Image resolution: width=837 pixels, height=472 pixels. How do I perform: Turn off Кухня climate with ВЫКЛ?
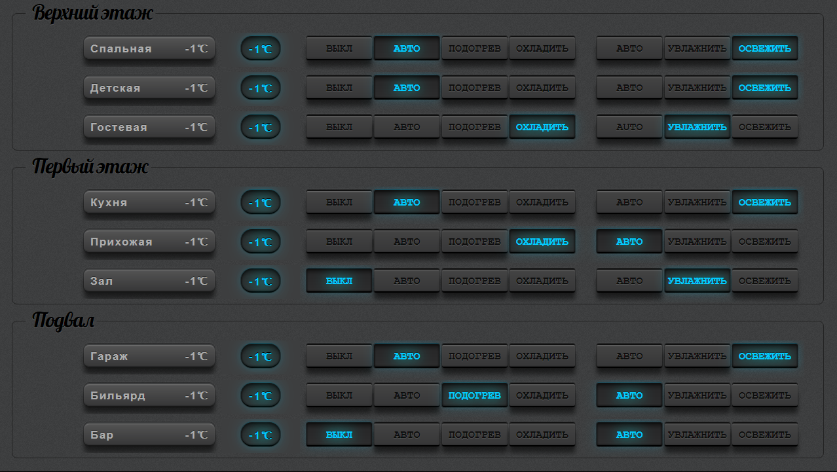(339, 202)
